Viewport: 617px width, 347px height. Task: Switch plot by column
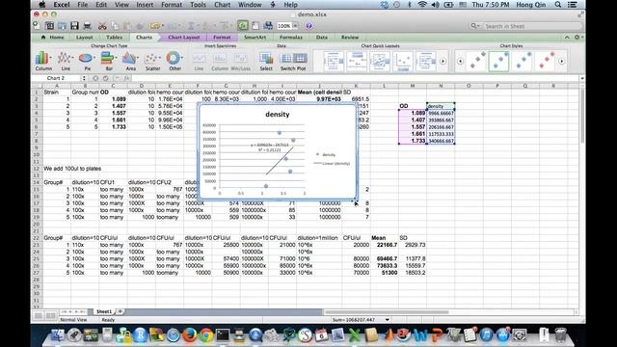(x=300, y=58)
